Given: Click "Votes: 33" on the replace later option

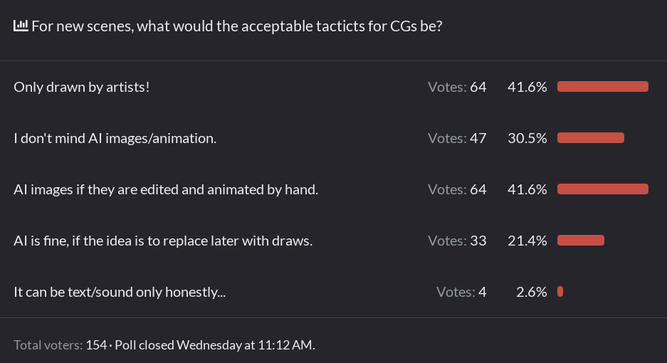Looking at the screenshot, I should (x=457, y=241).
